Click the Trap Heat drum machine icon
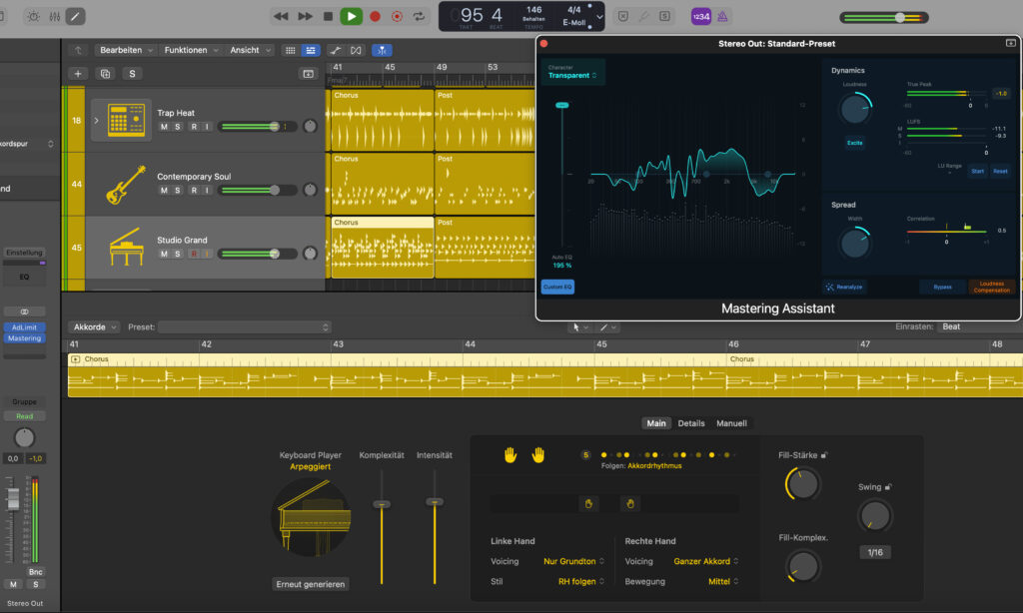Image resolution: width=1023 pixels, height=613 pixels. 125,120
